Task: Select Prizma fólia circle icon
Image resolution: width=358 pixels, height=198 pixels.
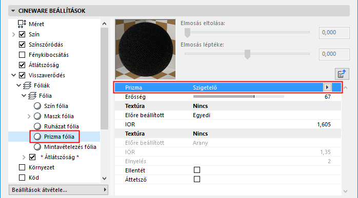Action: 37,137
